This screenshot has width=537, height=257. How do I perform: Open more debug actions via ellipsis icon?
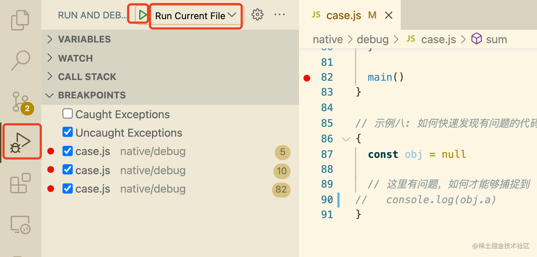pyautogui.click(x=280, y=15)
